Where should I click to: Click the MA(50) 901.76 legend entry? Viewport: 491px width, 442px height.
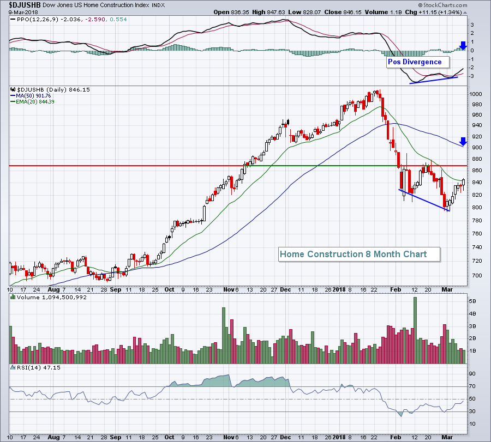point(31,96)
